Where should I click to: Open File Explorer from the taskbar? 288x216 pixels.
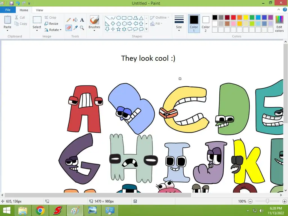click(22, 210)
